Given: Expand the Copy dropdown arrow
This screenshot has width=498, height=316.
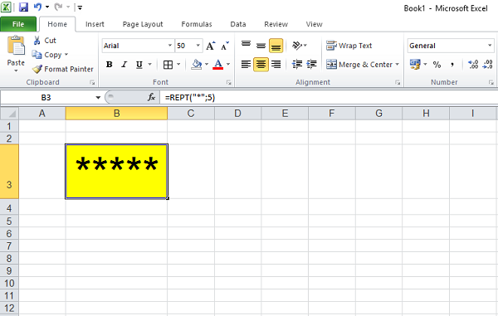Looking at the screenshot, I should pos(66,55).
